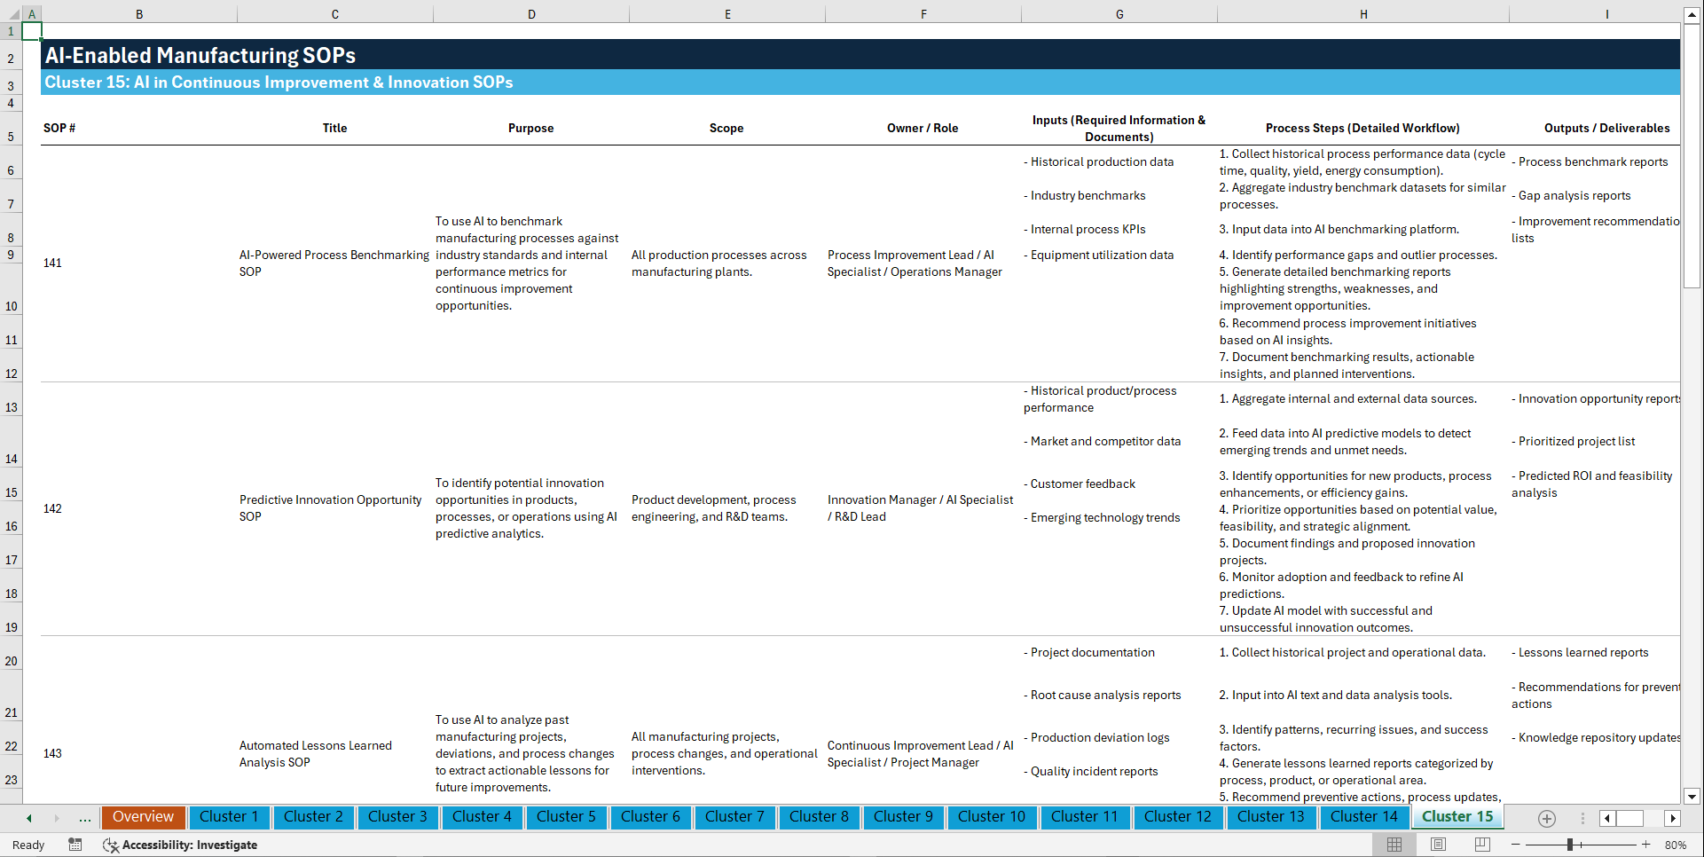
Task: Add a new worksheet with the plus icon
Action: (1547, 818)
